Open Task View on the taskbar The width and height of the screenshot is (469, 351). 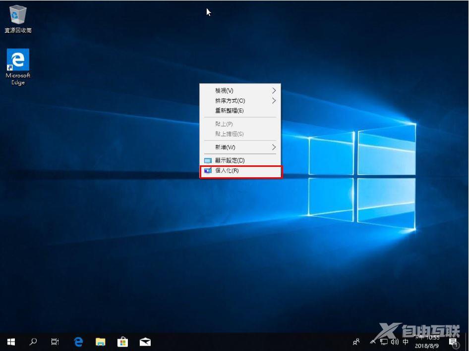(55, 342)
